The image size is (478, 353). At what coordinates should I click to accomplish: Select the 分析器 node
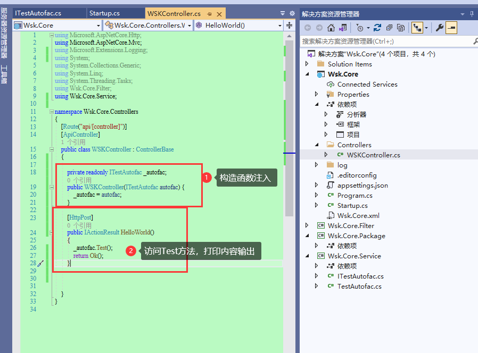click(x=356, y=114)
